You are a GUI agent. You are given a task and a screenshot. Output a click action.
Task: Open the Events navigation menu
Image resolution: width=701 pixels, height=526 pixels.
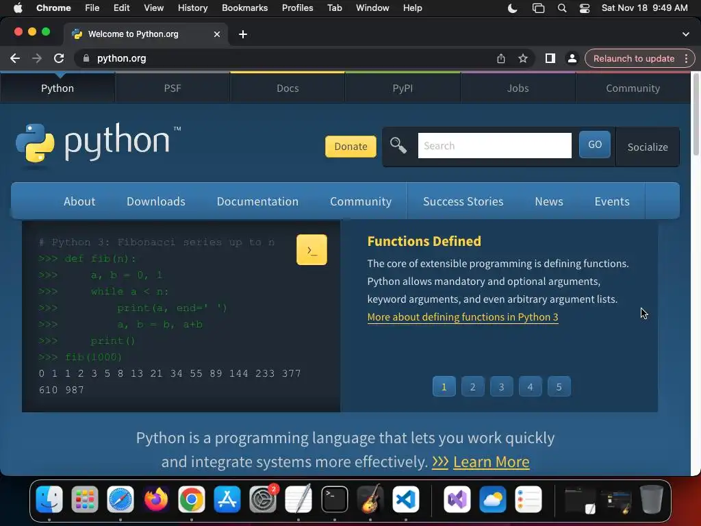coord(612,201)
